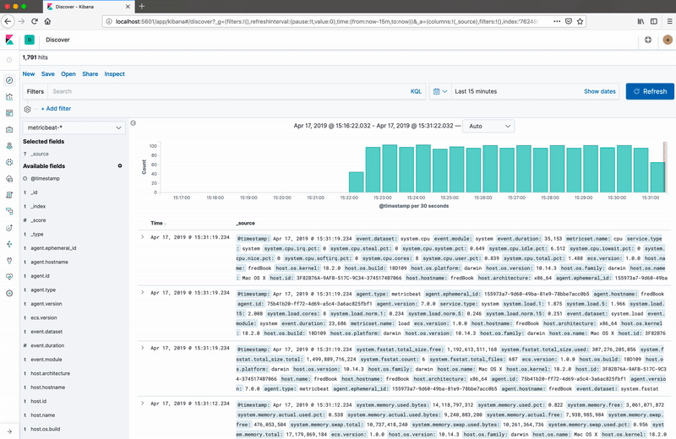This screenshot has height=439, width=676.
Task: Open the Stack Monitoring heartbeat icon
Action: [9, 277]
